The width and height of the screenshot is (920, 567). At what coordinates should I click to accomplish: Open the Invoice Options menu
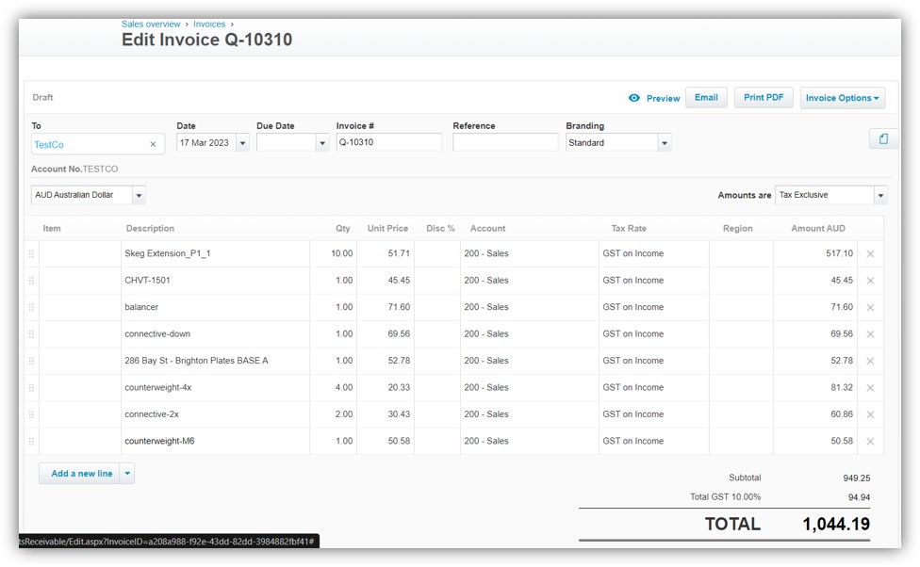point(842,97)
